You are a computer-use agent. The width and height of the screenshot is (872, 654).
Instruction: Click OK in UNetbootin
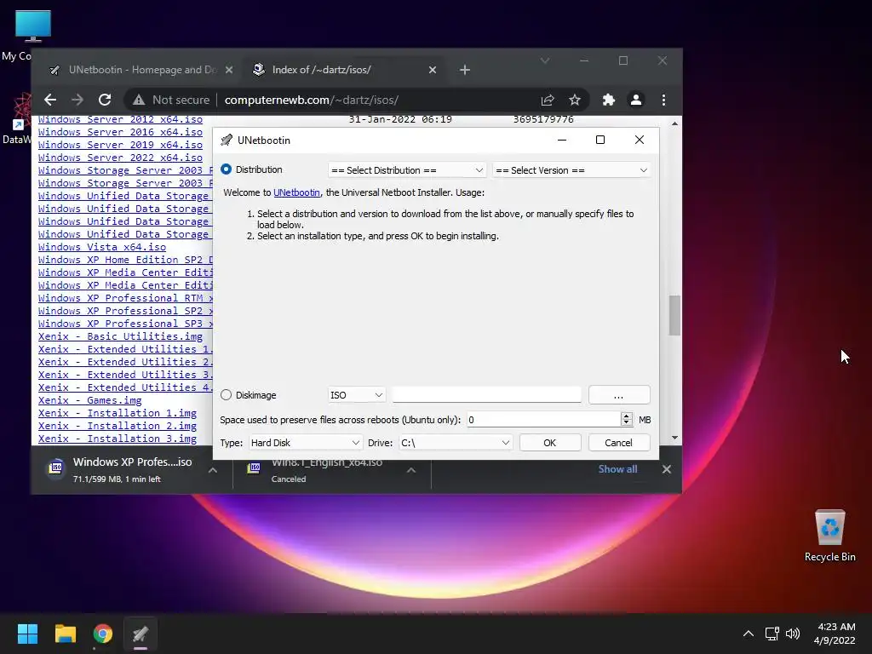550,443
